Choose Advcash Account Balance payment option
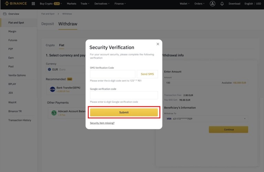 (67, 113)
